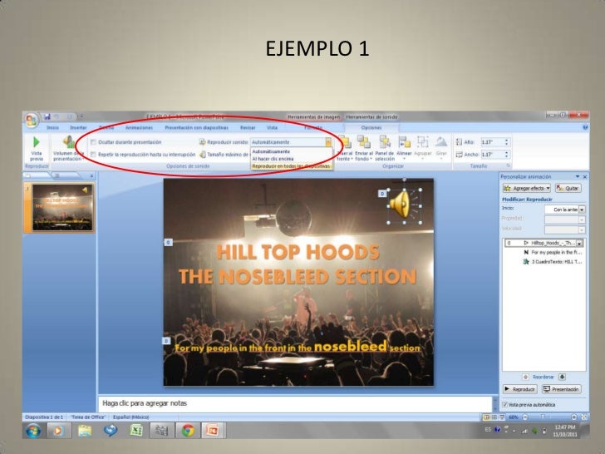Start slideshow view icon in status bar
Image resolution: width=605 pixels, height=454 pixels.
click(502, 417)
